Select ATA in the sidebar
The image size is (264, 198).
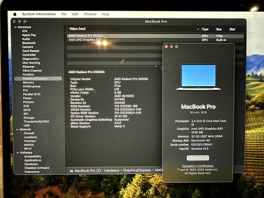(x=25, y=31)
